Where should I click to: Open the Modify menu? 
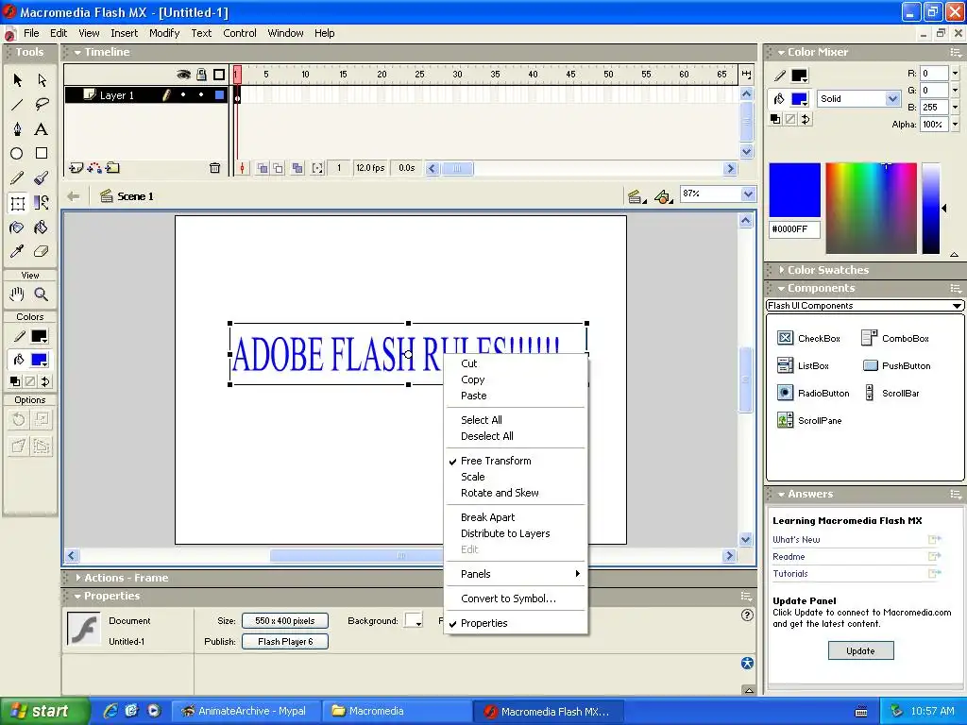click(x=164, y=33)
